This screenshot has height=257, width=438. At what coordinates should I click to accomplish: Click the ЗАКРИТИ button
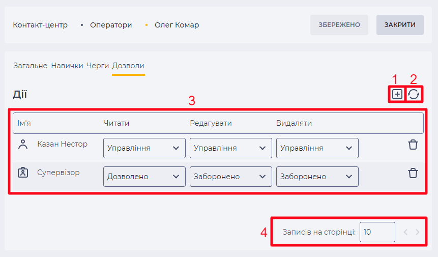400,25
